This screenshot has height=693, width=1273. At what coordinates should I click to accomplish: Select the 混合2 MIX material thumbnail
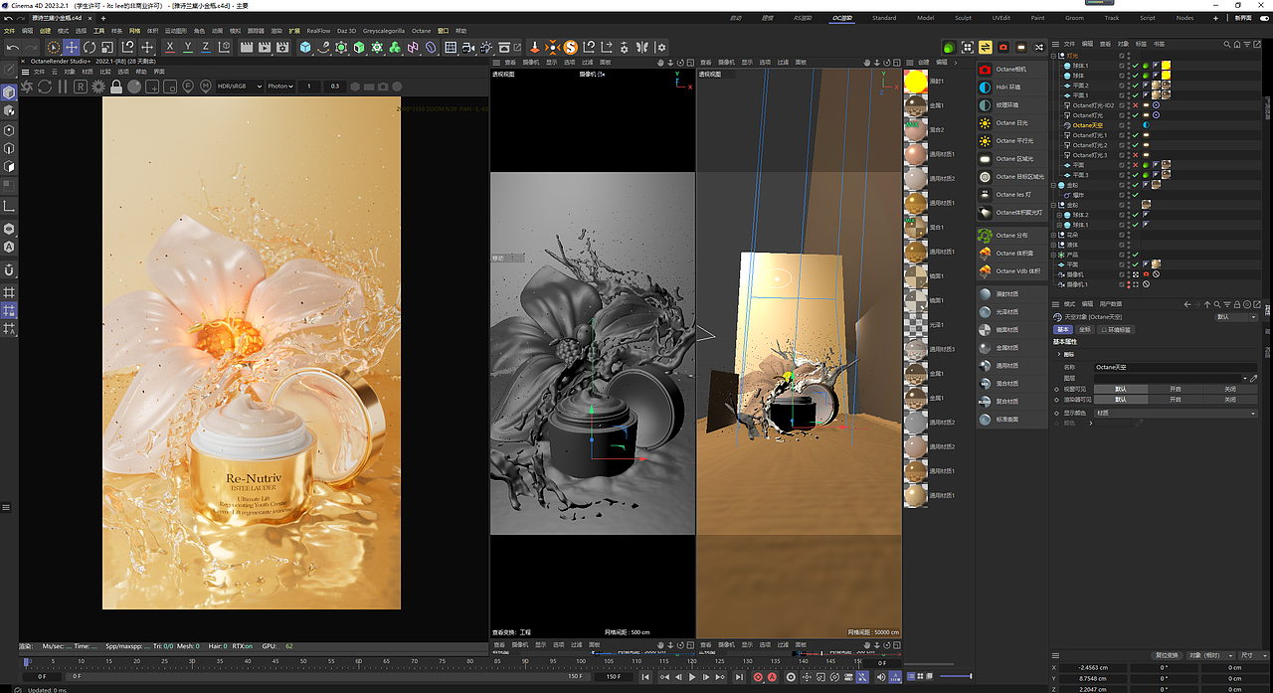pos(915,129)
